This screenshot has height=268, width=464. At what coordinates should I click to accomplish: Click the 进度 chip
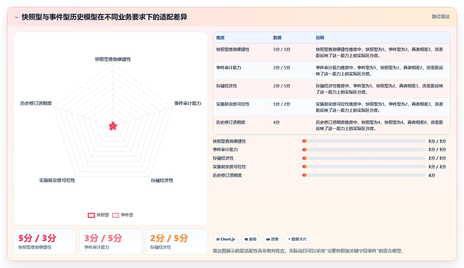click(x=272, y=239)
